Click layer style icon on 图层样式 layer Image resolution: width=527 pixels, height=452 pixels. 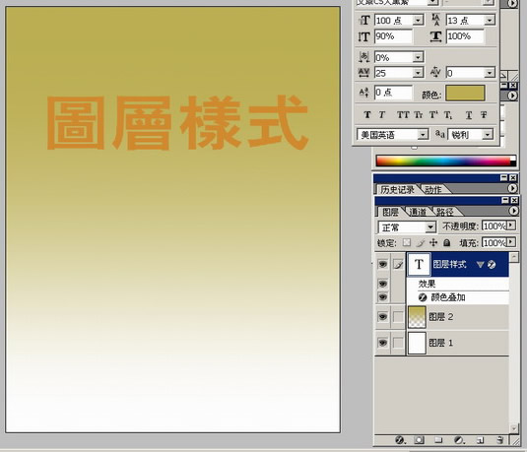coord(492,265)
